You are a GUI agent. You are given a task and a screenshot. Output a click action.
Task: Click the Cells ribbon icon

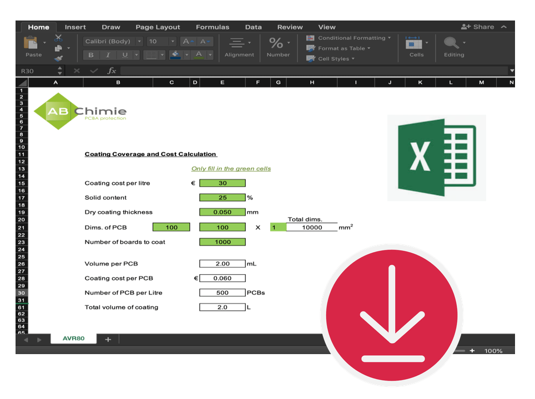414,44
